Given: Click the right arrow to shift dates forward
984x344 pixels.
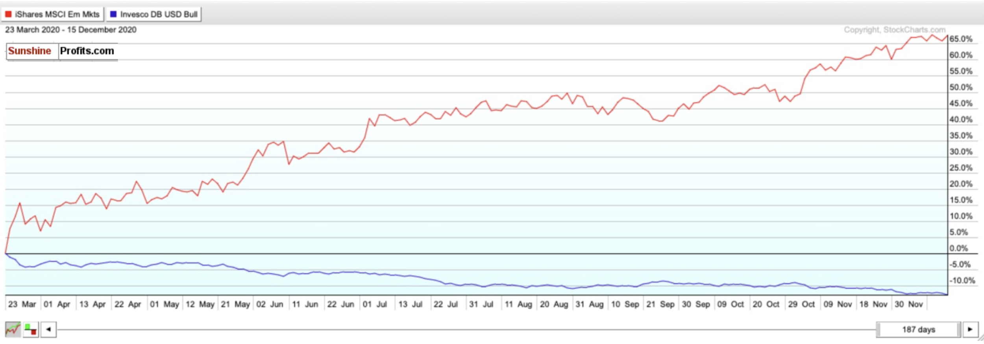Looking at the screenshot, I should click(970, 329).
